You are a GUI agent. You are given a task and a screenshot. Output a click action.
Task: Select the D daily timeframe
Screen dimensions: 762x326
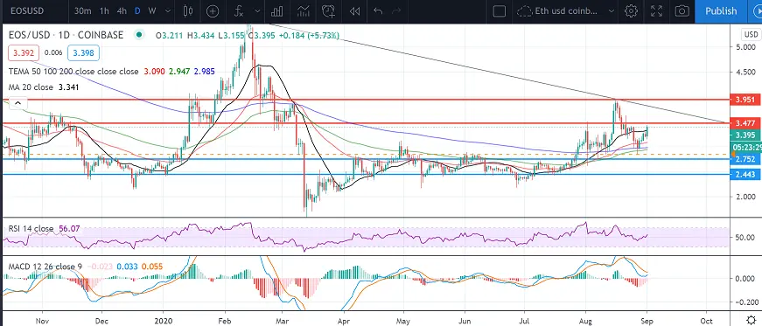click(137, 10)
